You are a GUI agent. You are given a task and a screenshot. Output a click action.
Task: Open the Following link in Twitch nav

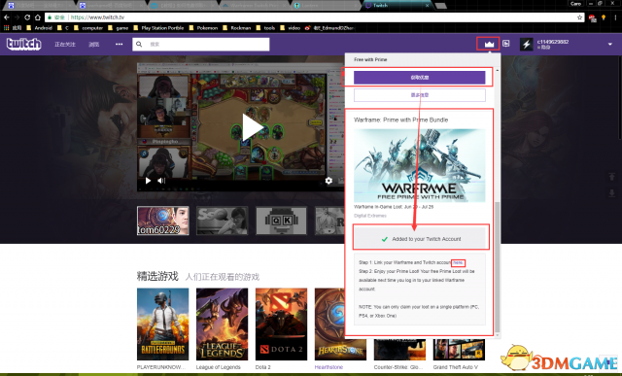pos(65,44)
